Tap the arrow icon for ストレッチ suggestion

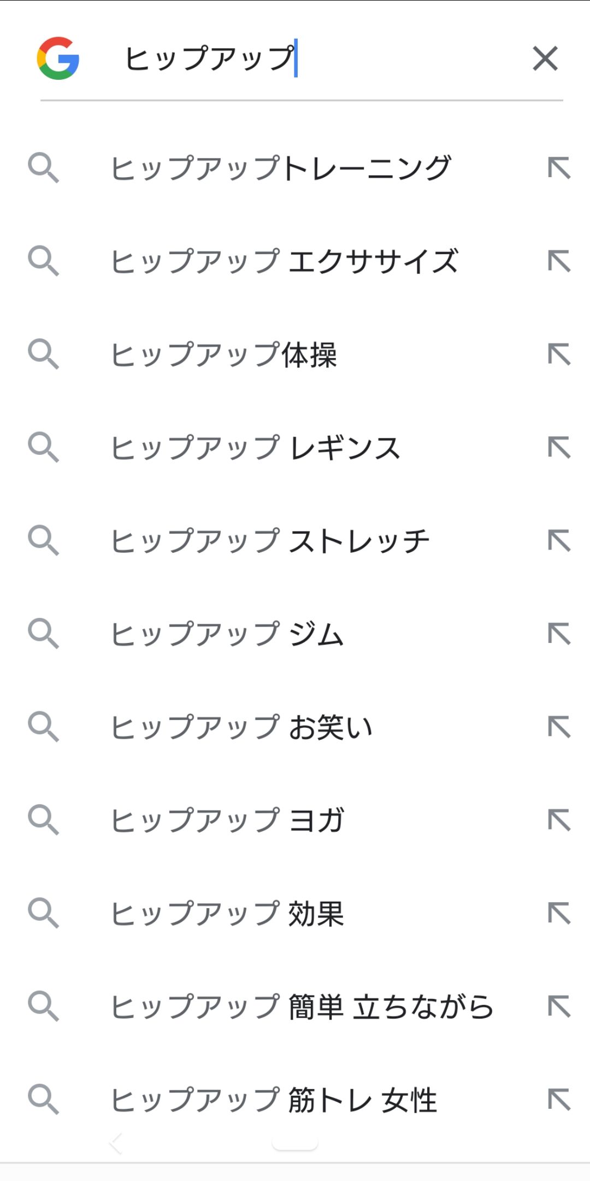(x=559, y=541)
